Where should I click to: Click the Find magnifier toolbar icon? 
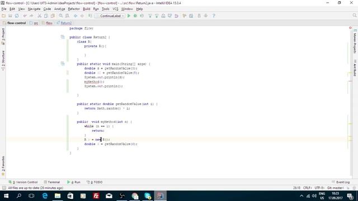coord(61,16)
